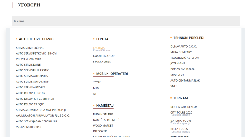
Task: Open MTS operator link
Action: tap(96, 88)
